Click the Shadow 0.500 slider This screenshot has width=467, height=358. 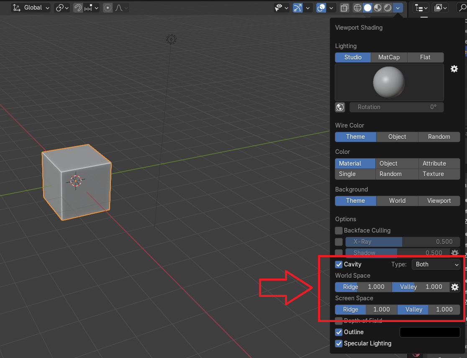(x=398, y=253)
